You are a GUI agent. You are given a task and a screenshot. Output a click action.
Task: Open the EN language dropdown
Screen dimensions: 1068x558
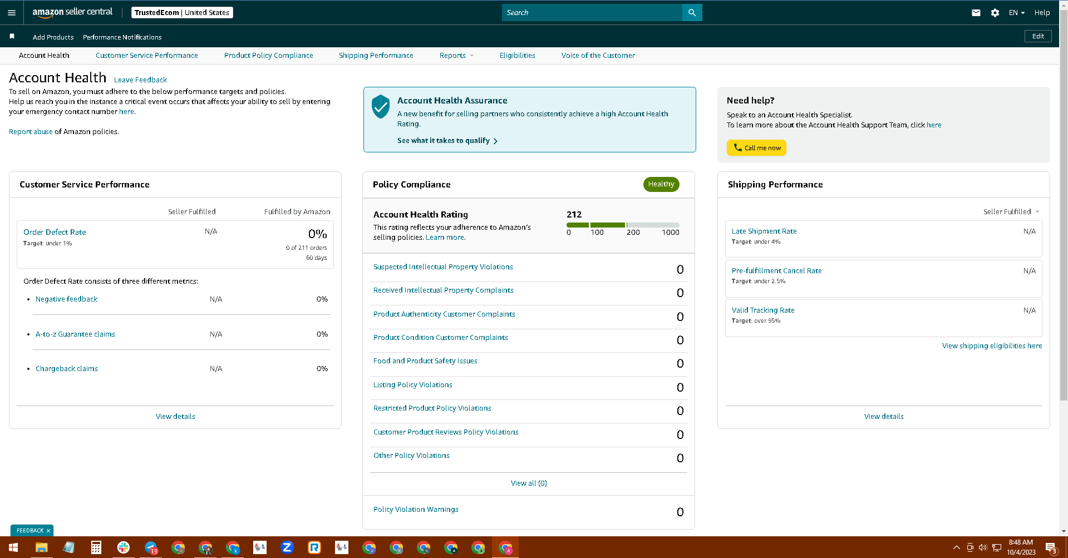[x=1017, y=12]
